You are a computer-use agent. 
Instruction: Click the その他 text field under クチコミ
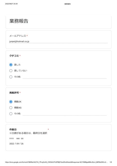click(64, 77)
